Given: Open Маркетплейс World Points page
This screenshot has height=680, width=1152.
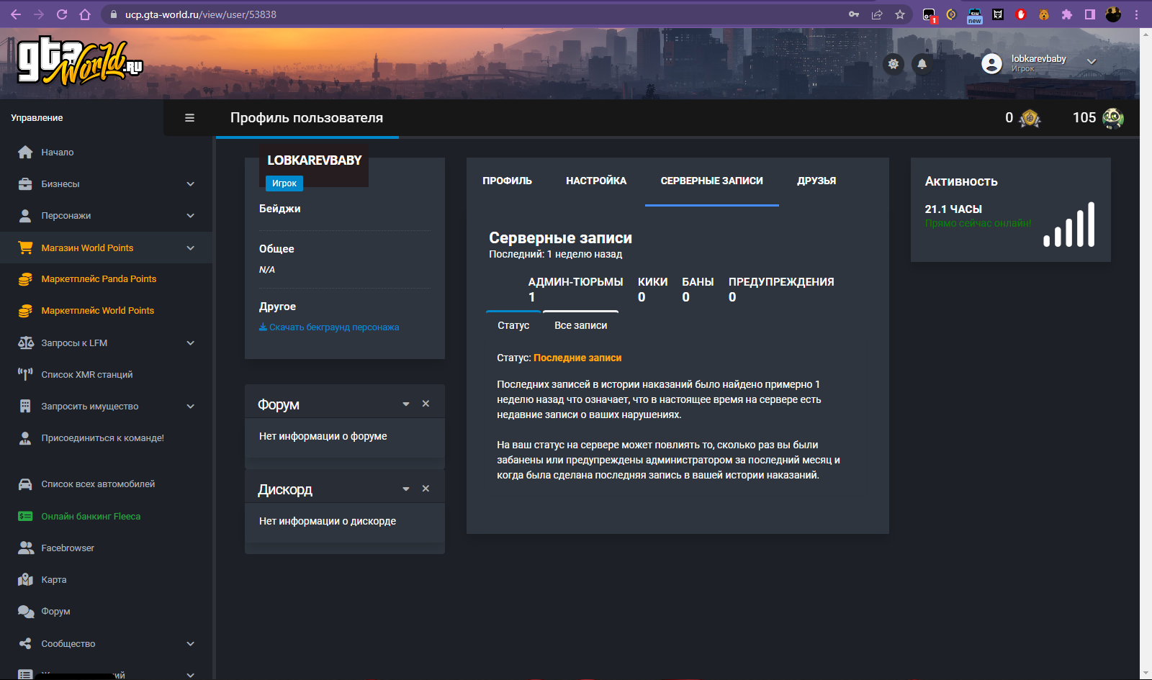Looking at the screenshot, I should [98, 311].
